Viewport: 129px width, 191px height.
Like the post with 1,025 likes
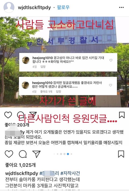click(9, 154)
